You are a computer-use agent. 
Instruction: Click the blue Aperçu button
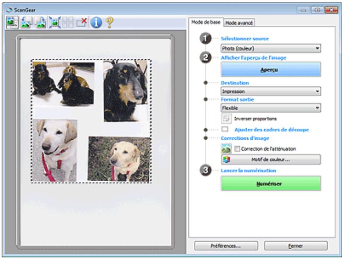coord(270,70)
